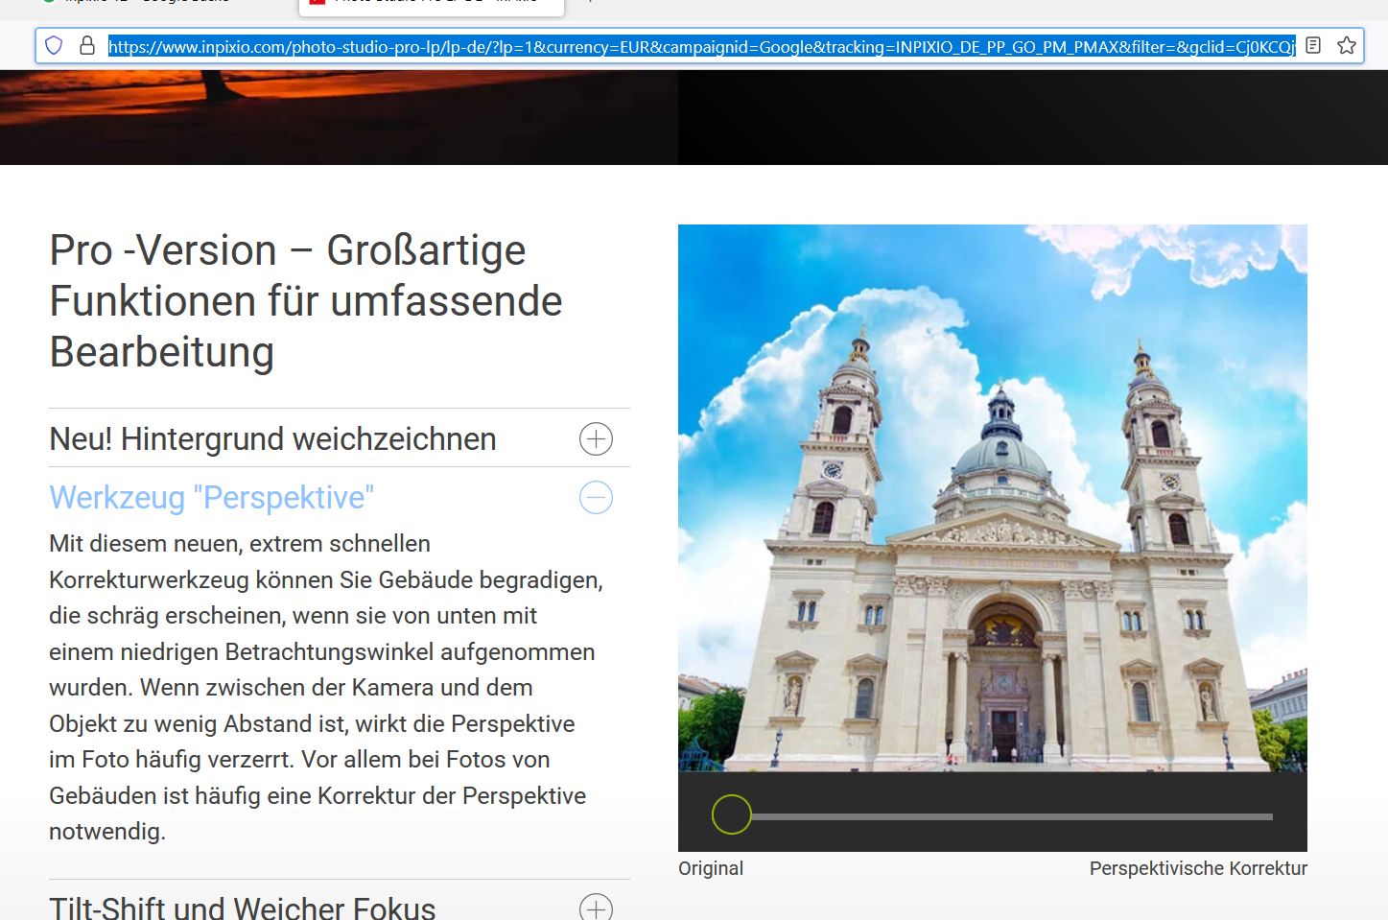
Task: Toggle reader view in address bar
Action: click(x=1313, y=45)
